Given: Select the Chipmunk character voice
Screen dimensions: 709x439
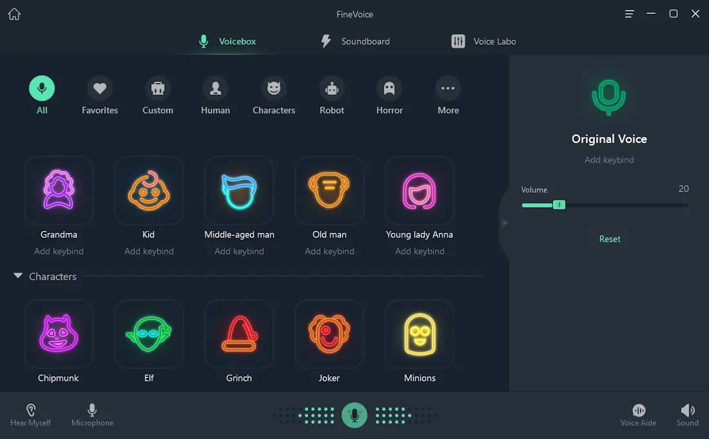Looking at the screenshot, I should pos(58,334).
